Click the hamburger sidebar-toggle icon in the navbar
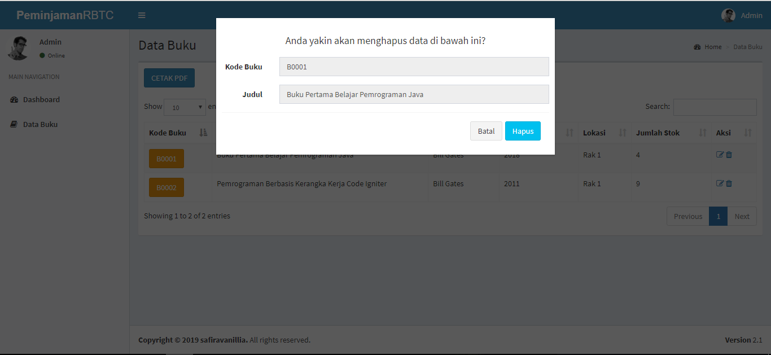Screen dimensions: 771x355 point(142,15)
